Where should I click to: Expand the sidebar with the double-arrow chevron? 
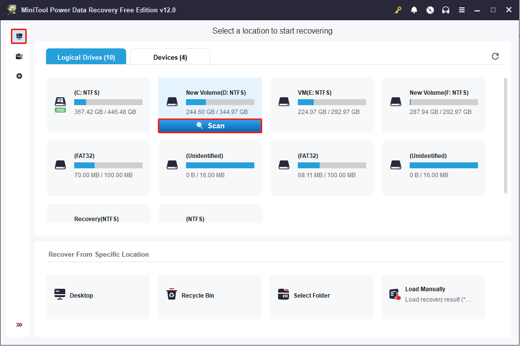[19, 325]
